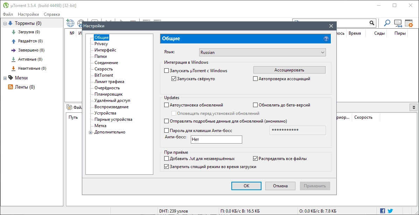Image resolution: width=419 pixels, height=215 pixels.
Task: Click the green arrow icon beside Загрузка
Action: [14, 32]
